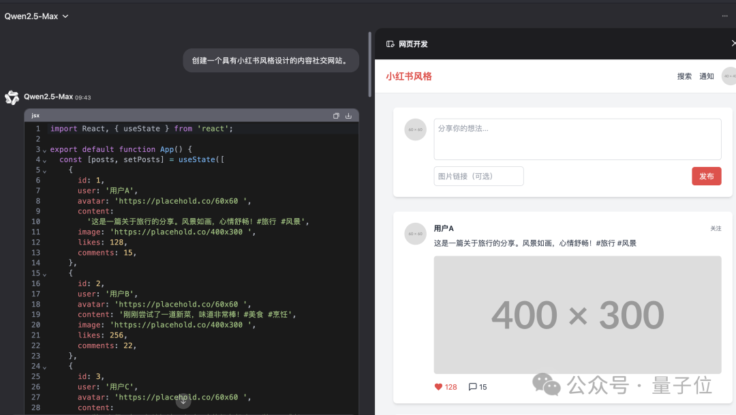
Task: Open comments via the speech bubble icon
Action: pyautogui.click(x=473, y=387)
